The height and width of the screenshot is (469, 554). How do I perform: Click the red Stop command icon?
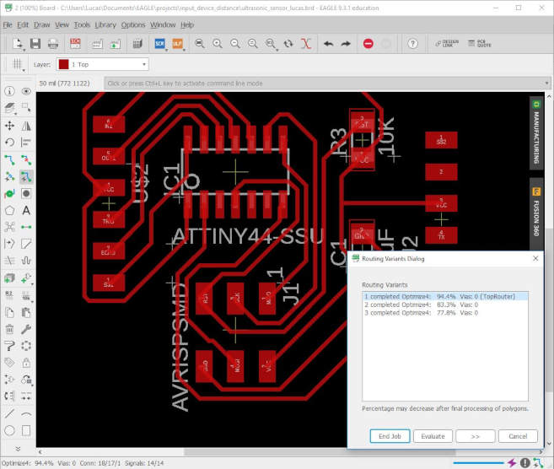368,43
